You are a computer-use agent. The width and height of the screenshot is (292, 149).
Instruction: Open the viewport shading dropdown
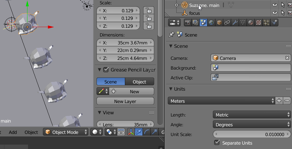97,132
